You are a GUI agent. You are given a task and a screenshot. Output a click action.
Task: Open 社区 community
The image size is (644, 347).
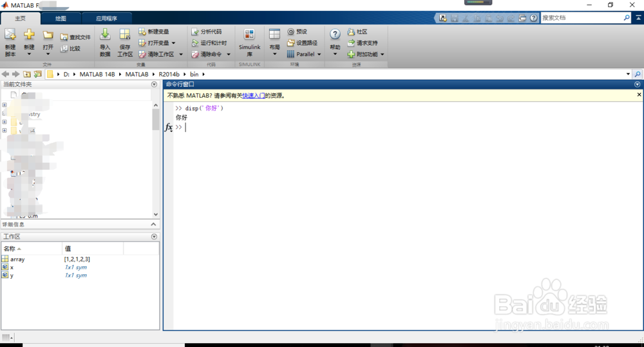tap(357, 32)
